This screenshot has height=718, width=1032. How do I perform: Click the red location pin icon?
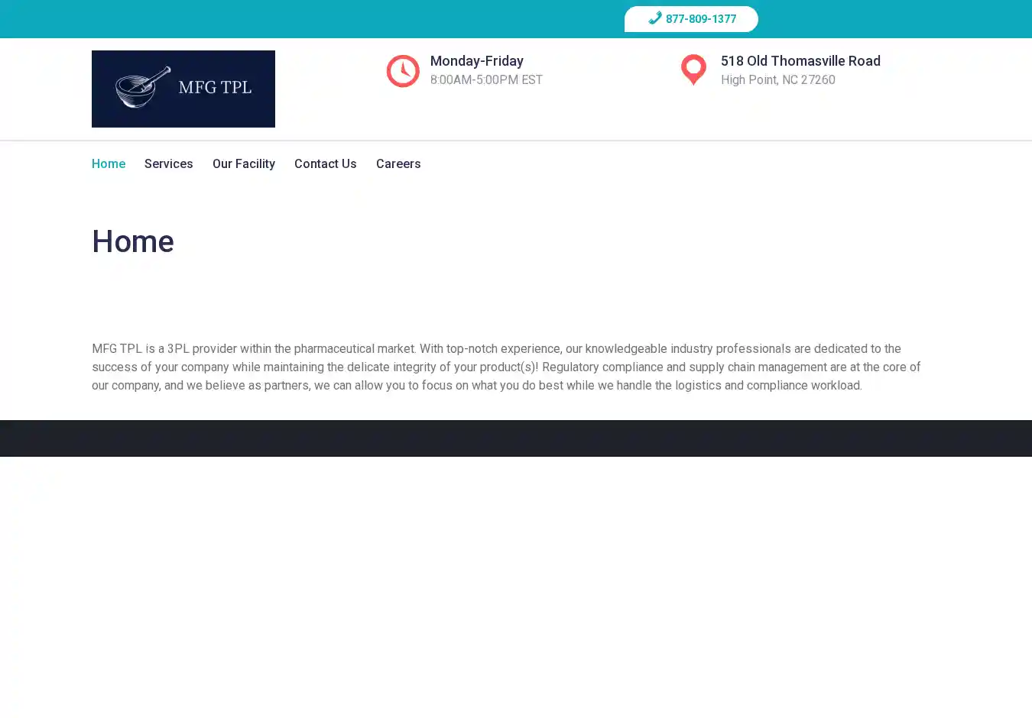pos(693,70)
